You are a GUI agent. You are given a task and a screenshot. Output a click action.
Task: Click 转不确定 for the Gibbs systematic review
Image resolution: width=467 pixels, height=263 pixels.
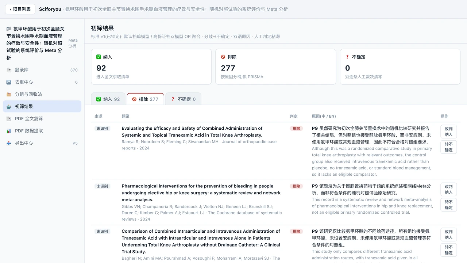point(448,205)
